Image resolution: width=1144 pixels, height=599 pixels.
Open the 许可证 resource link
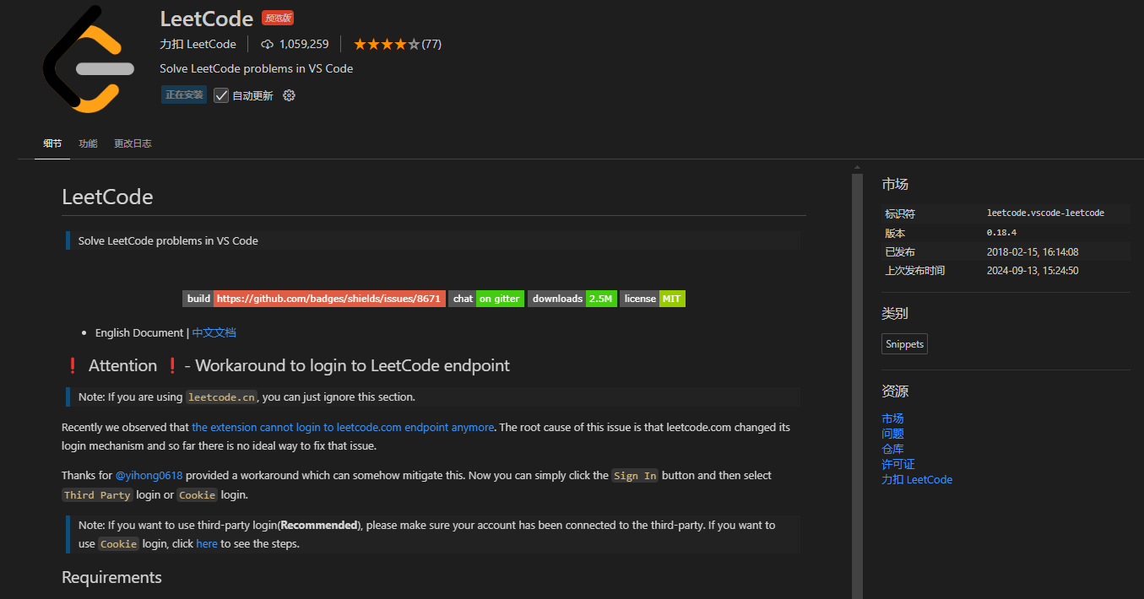pyautogui.click(x=898, y=464)
